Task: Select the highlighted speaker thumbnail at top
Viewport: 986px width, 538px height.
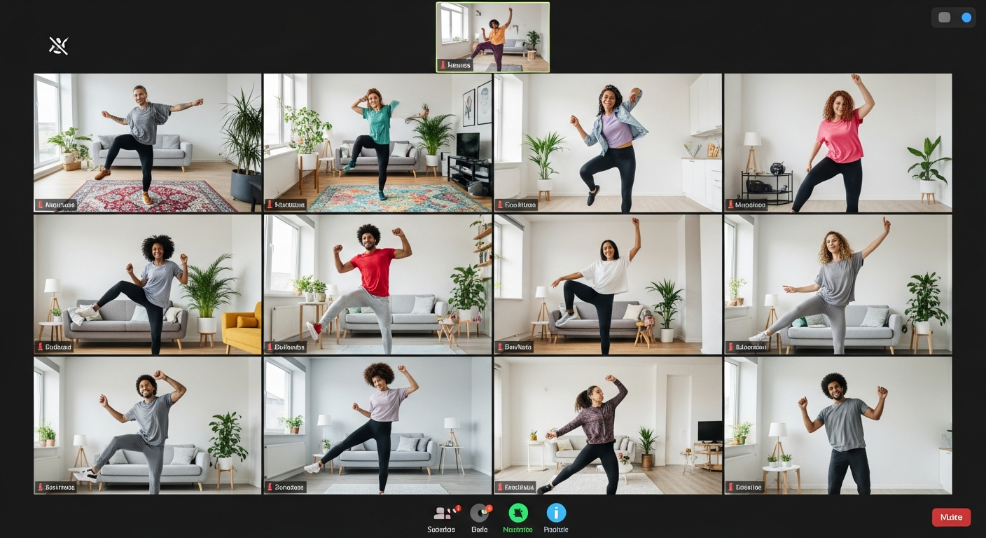Action: (x=493, y=36)
